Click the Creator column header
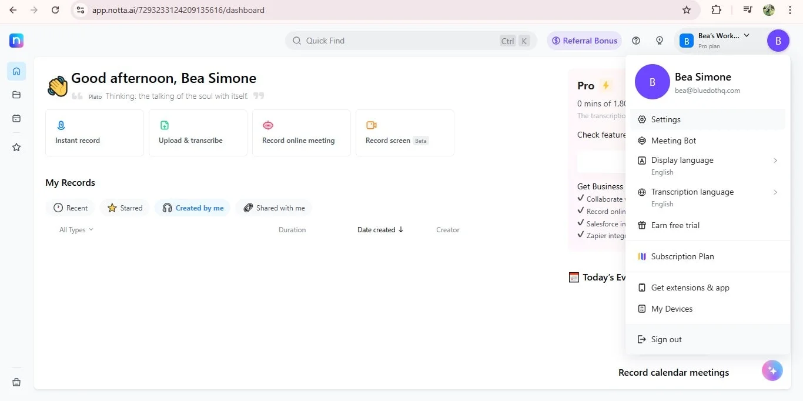Image resolution: width=803 pixels, height=401 pixels. 448,230
